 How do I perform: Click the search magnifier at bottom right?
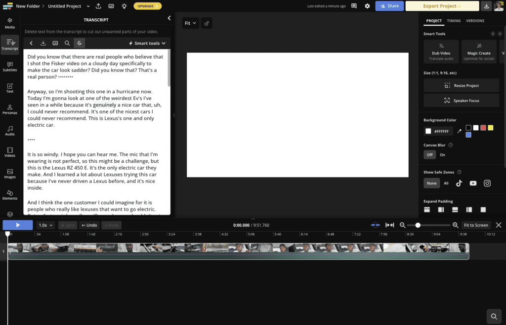click(x=494, y=316)
